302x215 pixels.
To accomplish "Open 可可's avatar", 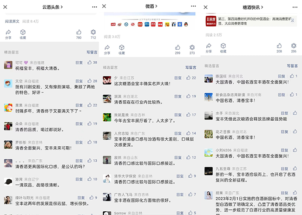I will pos(8,65).
